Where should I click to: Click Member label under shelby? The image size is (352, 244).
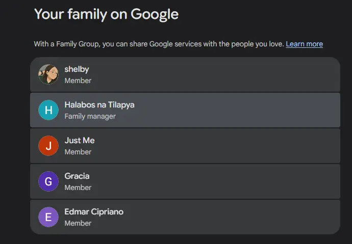click(78, 80)
